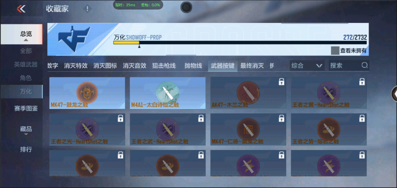Switch to the 消灭特效 tab
Screen dimensions: 397x188
pyautogui.click(x=76, y=66)
